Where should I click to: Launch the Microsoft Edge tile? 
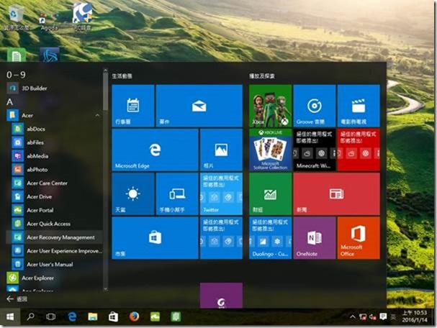pos(154,150)
